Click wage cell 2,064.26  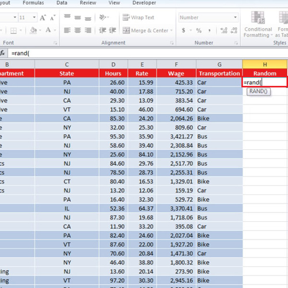pos(176,119)
